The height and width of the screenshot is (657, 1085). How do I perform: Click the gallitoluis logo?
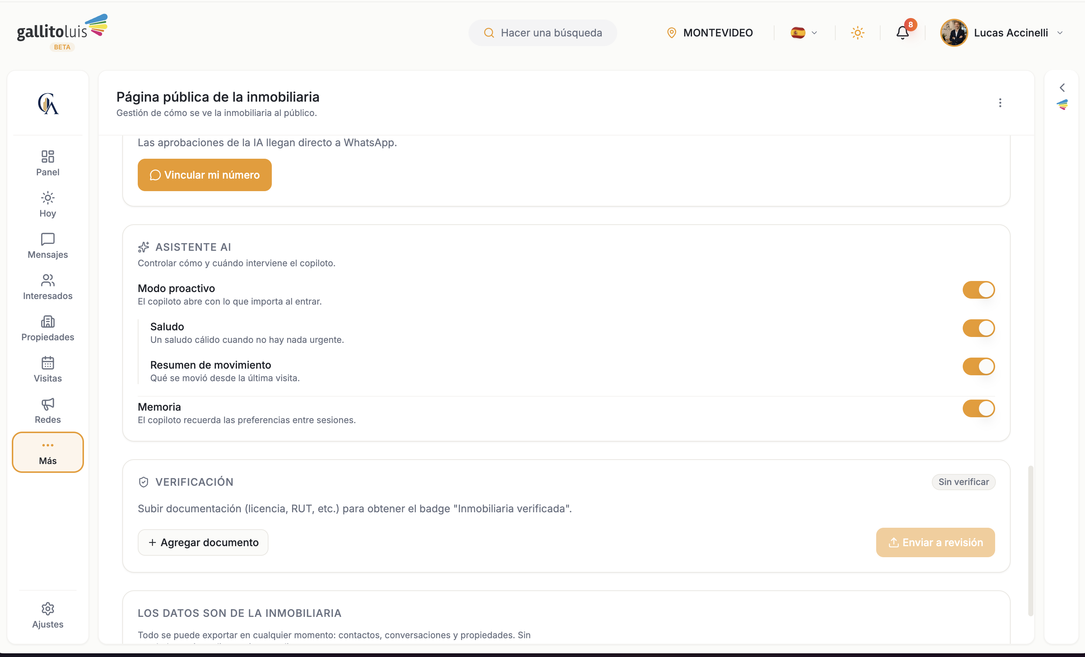[x=62, y=28]
